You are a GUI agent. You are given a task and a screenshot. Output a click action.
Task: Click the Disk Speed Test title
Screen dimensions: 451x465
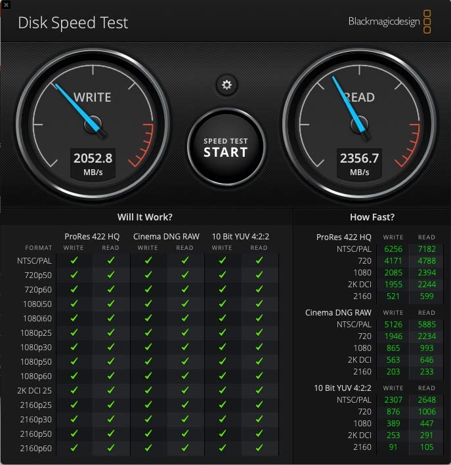73,23
